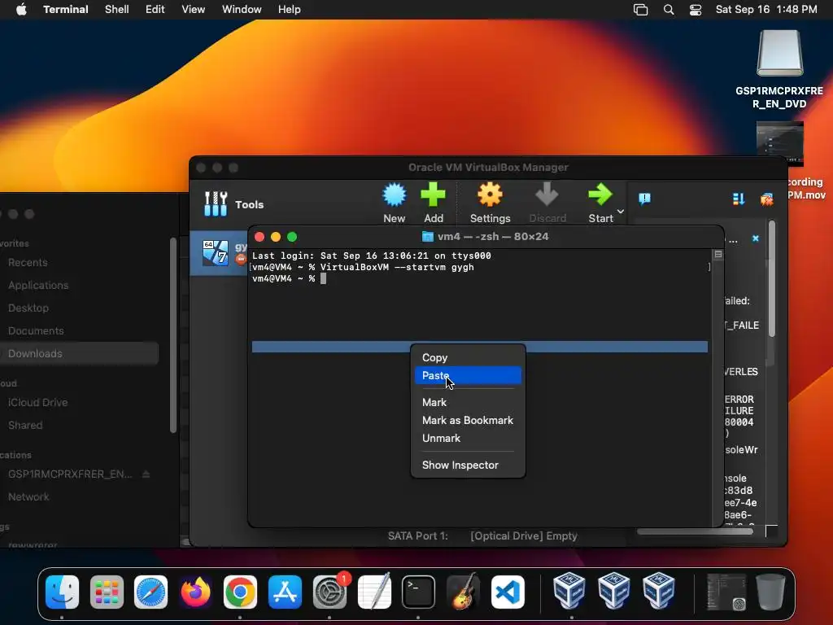The height and width of the screenshot is (625, 833).
Task: Select GSP1RMCPRXFRER_EN volume in Finder sidebar
Action: click(70, 474)
